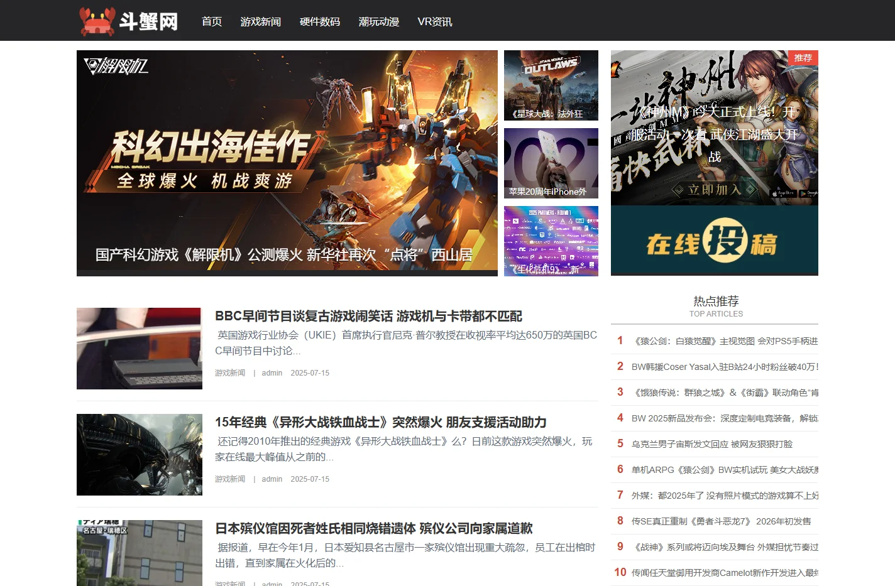Image resolution: width=895 pixels, height=586 pixels.
Task: Click the BBC article summary text 英国游戏行业协会
Action: click(x=406, y=343)
